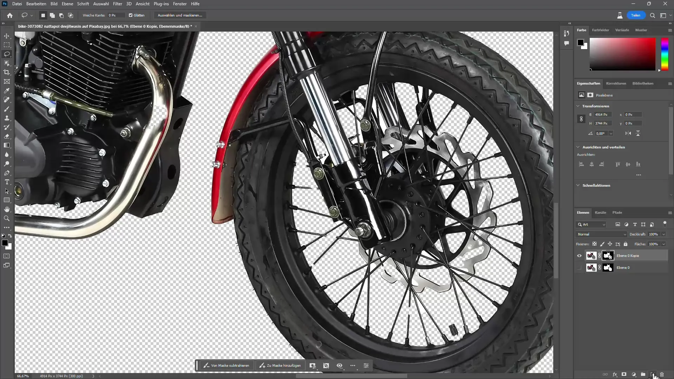Select the Clone Stamp tool
The width and height of the screenshot is (674, 379).
pyautogui.click(x=7, y=118)
